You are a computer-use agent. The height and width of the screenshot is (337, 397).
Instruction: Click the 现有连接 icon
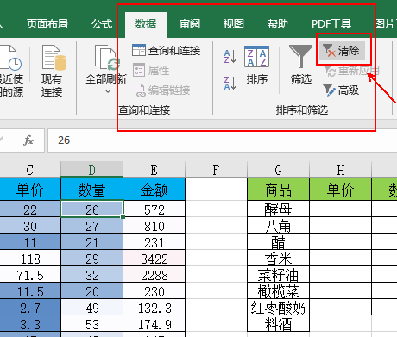coord(54,58)
